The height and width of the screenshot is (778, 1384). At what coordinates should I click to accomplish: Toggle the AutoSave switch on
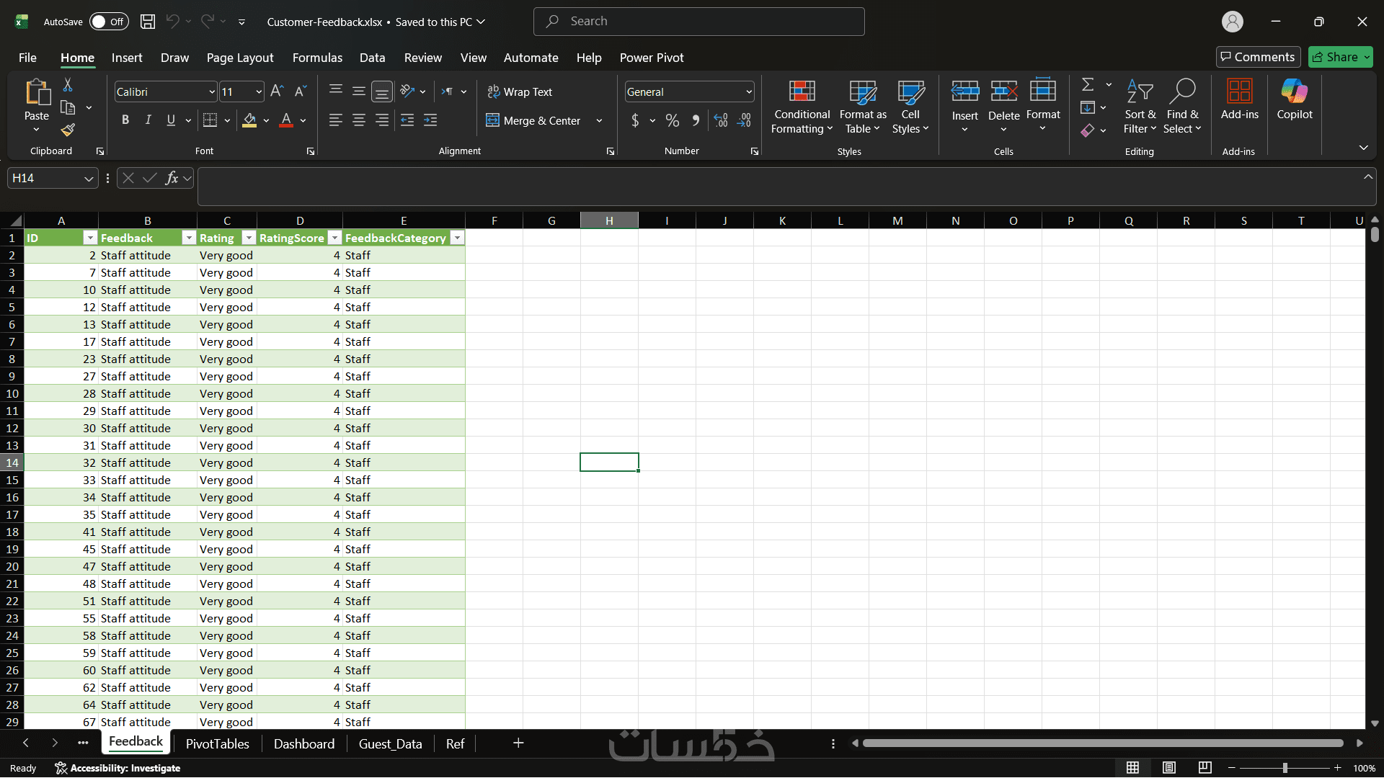tap(109, 22)
